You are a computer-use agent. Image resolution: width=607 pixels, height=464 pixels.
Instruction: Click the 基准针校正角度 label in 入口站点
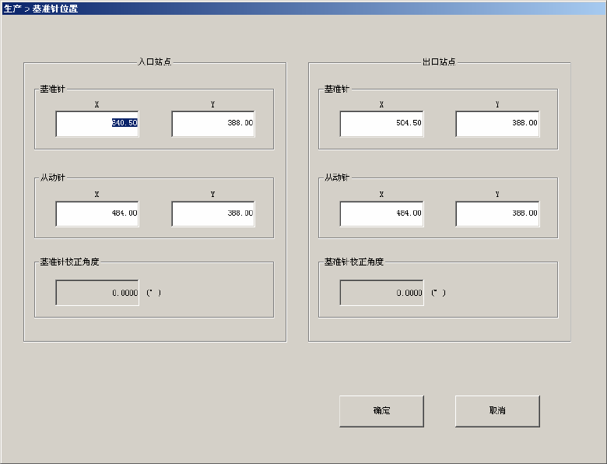coord(70,262)
